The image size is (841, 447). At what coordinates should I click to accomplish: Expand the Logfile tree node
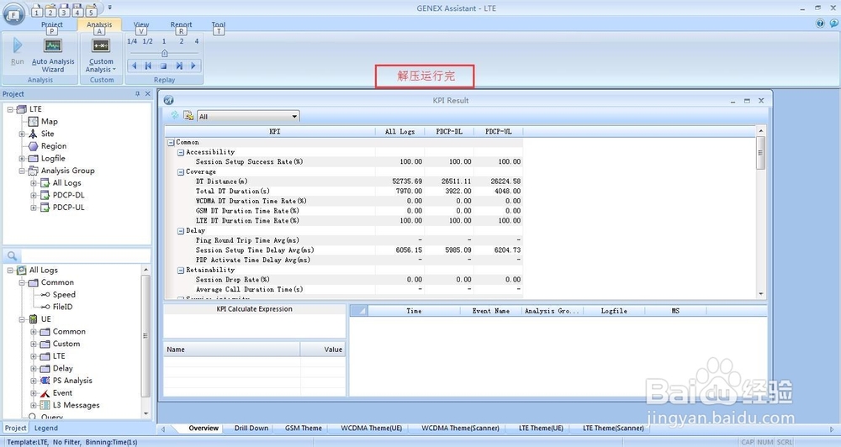(x=22, y=159)
